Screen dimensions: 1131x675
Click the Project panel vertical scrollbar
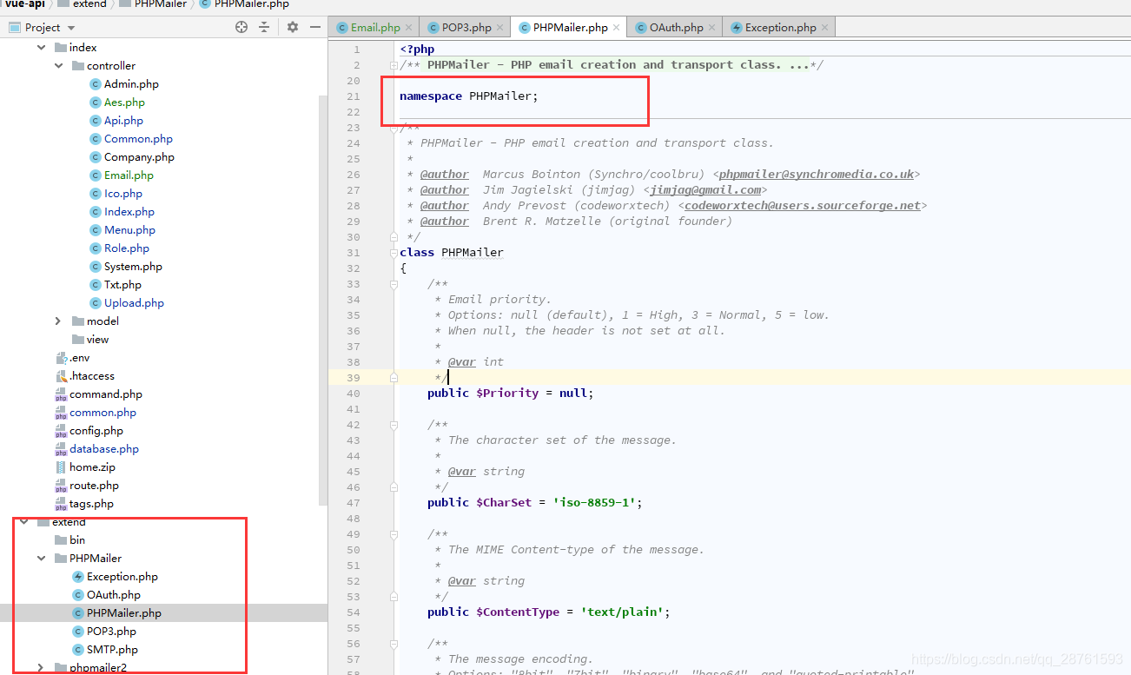click(x=322, y=300)
